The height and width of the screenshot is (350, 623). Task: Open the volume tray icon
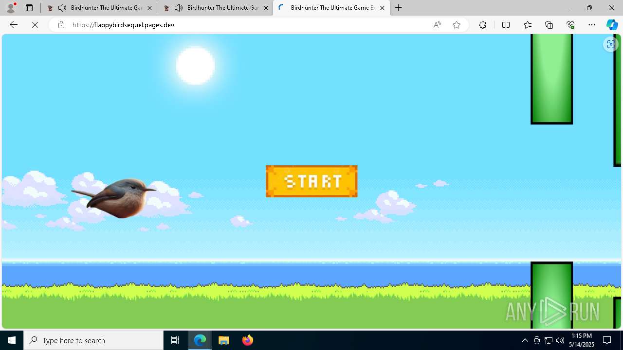point(560,340)
